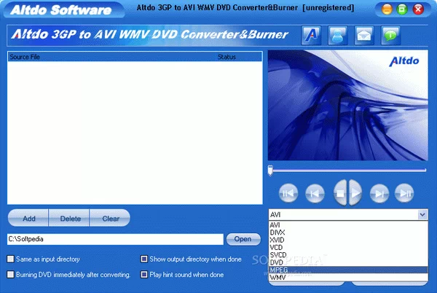Enable Same as input directory
This screenshot has height=293, width=437.
pyautogui.click(x=11, y=259)
